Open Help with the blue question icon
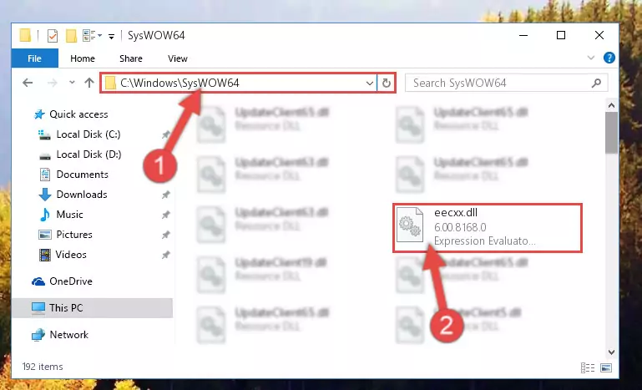Viewport: 642px width, 390px height. (609, 58)
